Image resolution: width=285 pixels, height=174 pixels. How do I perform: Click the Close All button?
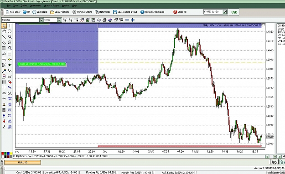pos(180,12)
